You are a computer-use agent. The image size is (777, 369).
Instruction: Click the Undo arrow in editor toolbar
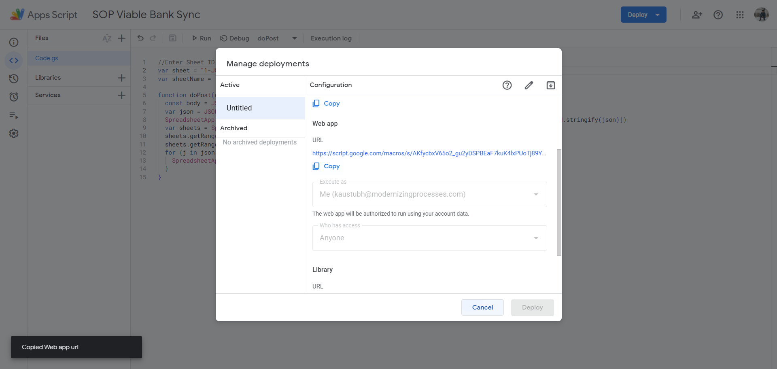[x=140, y=38]
